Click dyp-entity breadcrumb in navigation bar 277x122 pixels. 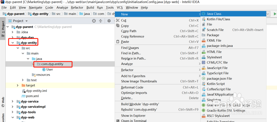[40, 14]
